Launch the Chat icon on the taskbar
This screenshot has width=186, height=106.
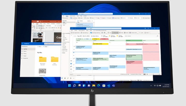click(89, 86)
